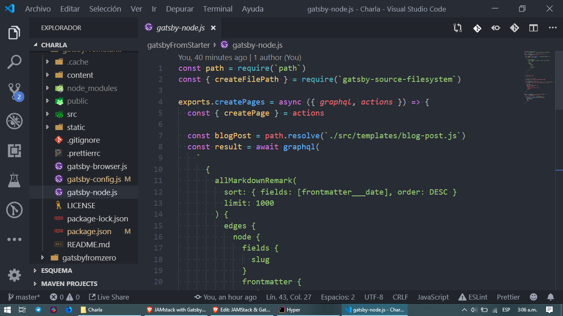Image resolution: width=563 pixels, height=316 pixels.
Task: Open more editor actions menu
Action: [x=553, y=28]
